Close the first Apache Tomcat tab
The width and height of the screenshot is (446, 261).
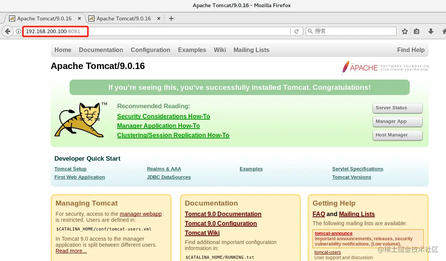[79, 18]
